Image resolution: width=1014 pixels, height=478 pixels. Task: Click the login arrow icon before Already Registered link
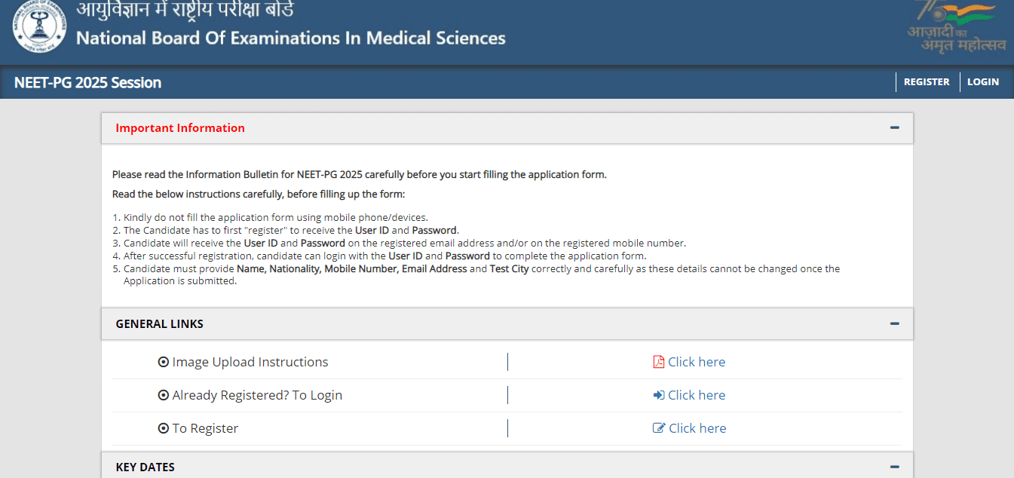(658, 395)
